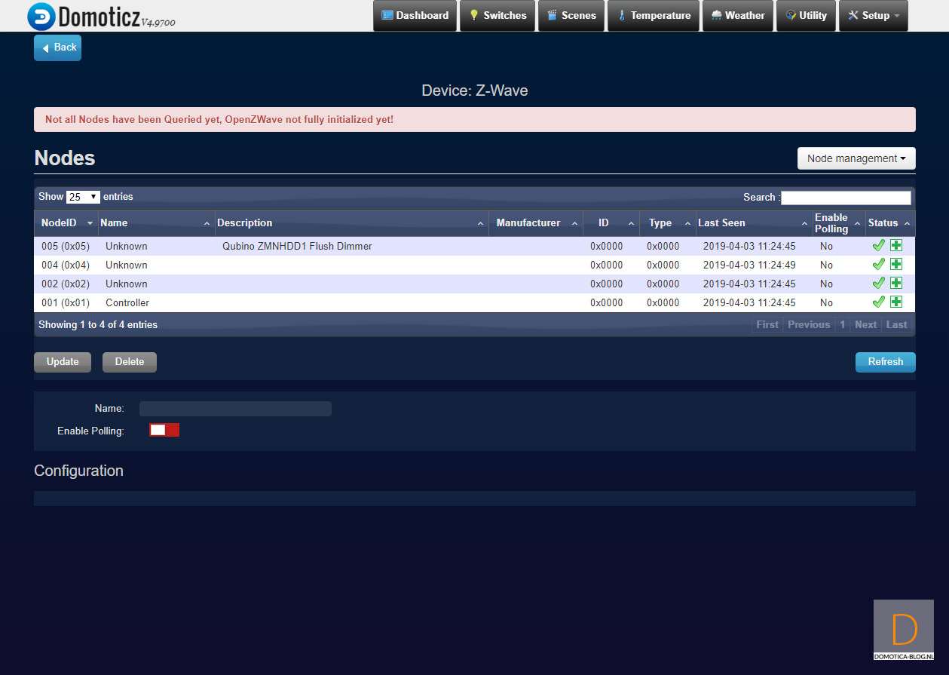Toggle the Enable Polling switch
The width and height of the screenshot is (949, 675).
(164, 430)
